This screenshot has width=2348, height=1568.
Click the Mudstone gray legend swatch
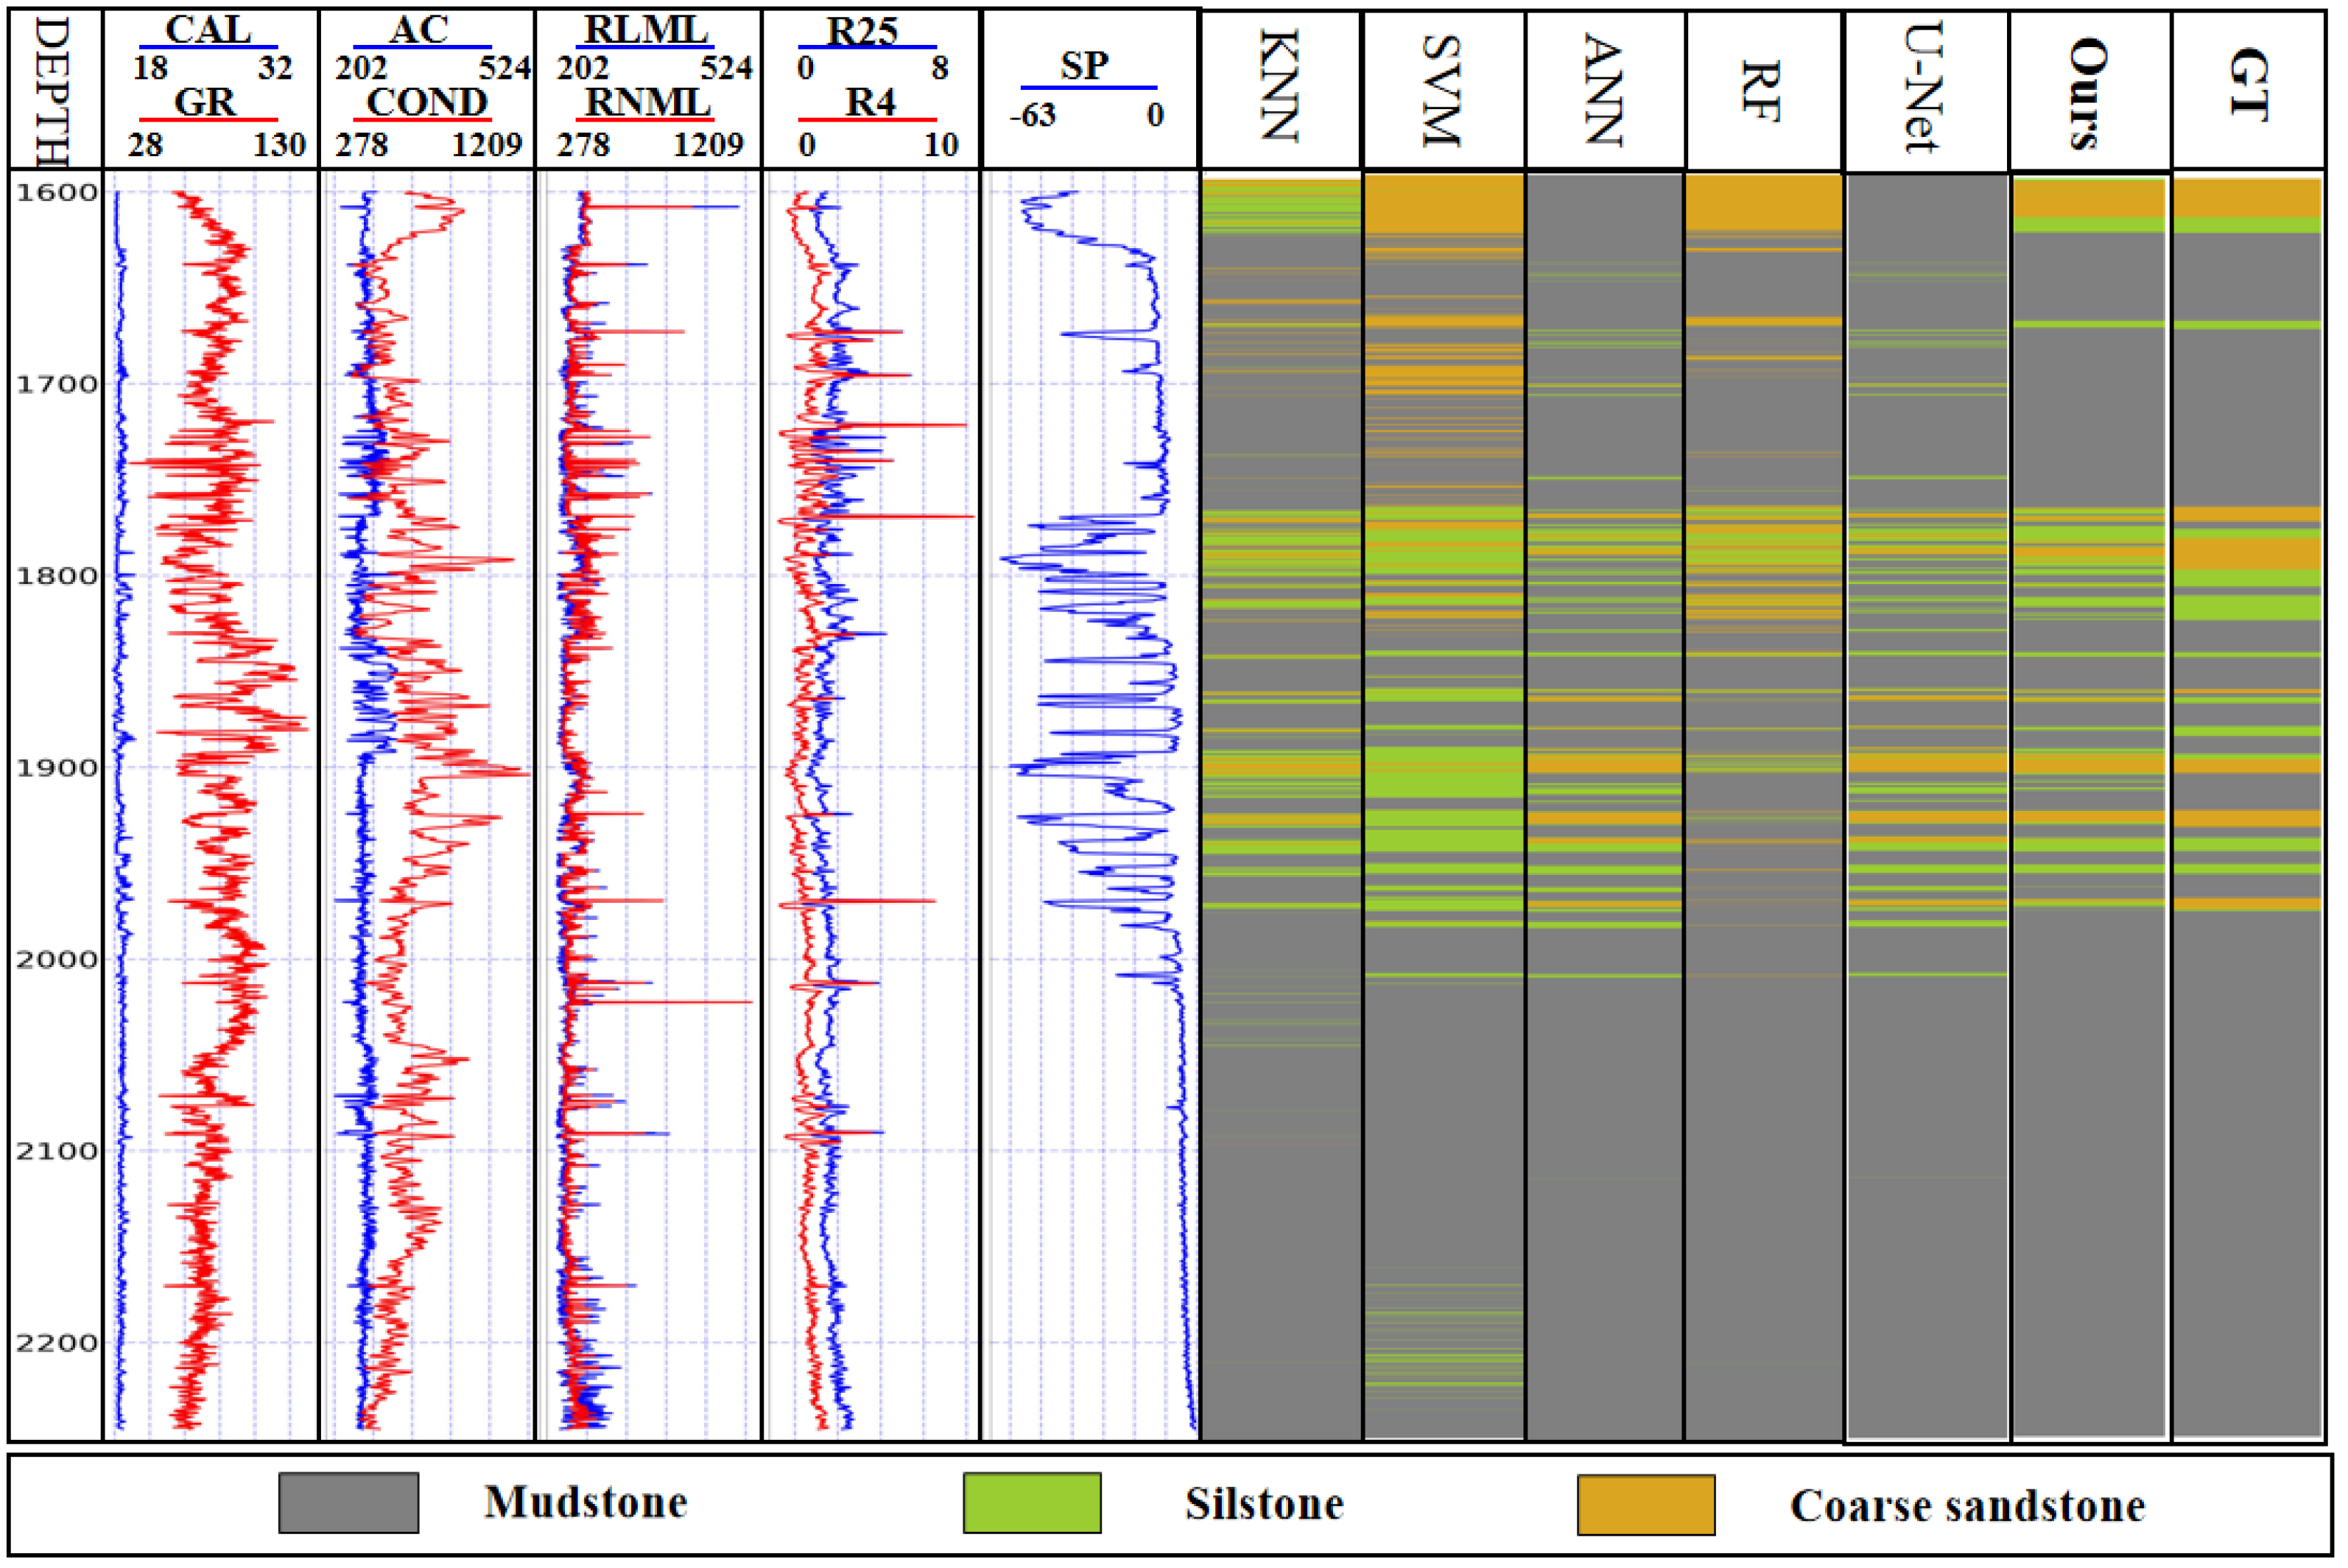[x=348, y=1502]
